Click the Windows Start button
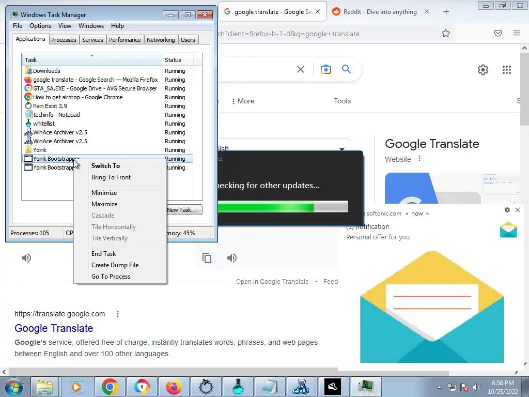Screen dimensions: 529x397 [14, 387]
